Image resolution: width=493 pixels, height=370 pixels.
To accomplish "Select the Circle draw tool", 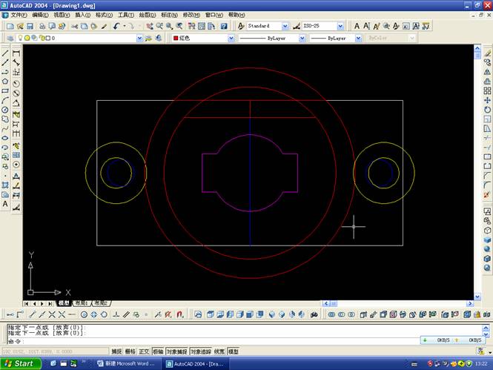I will point(5,110).
